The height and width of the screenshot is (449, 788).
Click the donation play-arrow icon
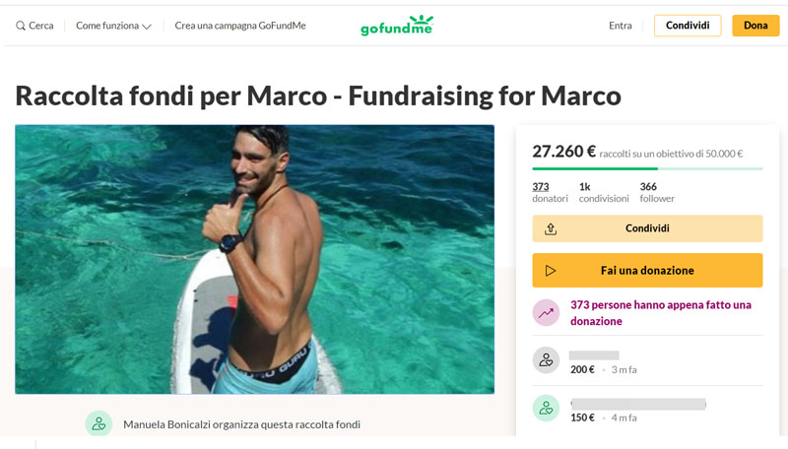pos(551,271)
